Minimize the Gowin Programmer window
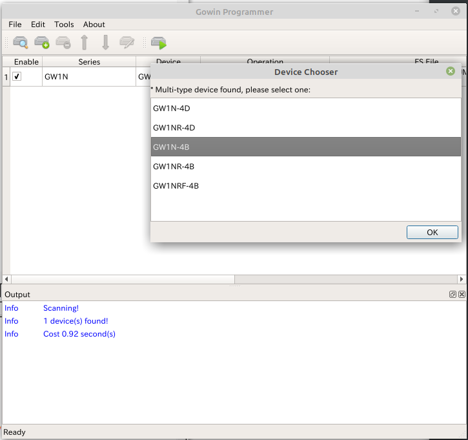 click(417, 11)
